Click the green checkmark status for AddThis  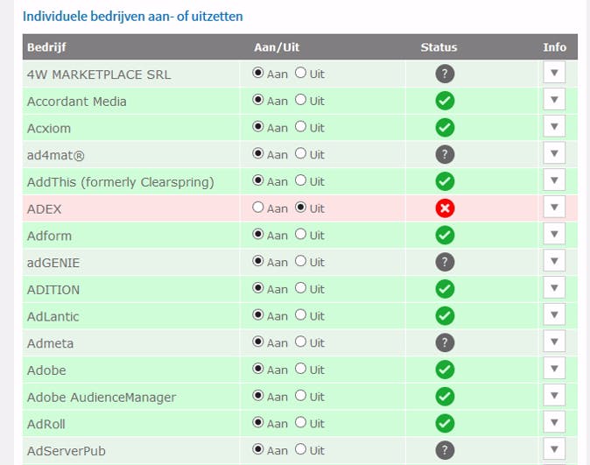[x=445, y=181]
